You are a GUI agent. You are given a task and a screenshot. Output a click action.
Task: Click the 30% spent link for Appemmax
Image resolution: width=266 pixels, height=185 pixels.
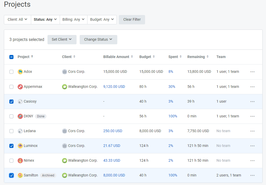point(172,87)
